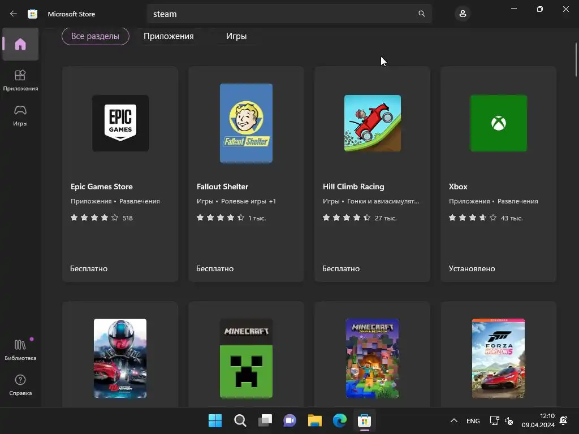Click the Xbox title text
The width and height of the screenshot is (579, 434).
point(458,186)
